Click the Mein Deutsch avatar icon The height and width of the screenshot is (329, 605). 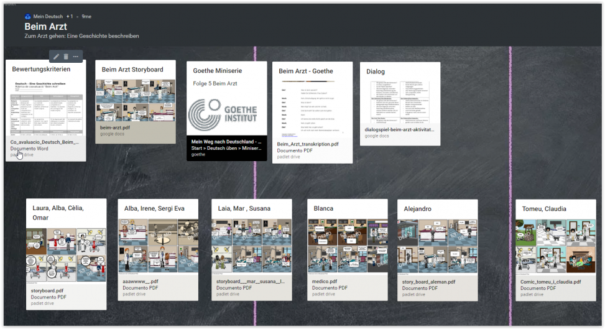tap(28, 16)
